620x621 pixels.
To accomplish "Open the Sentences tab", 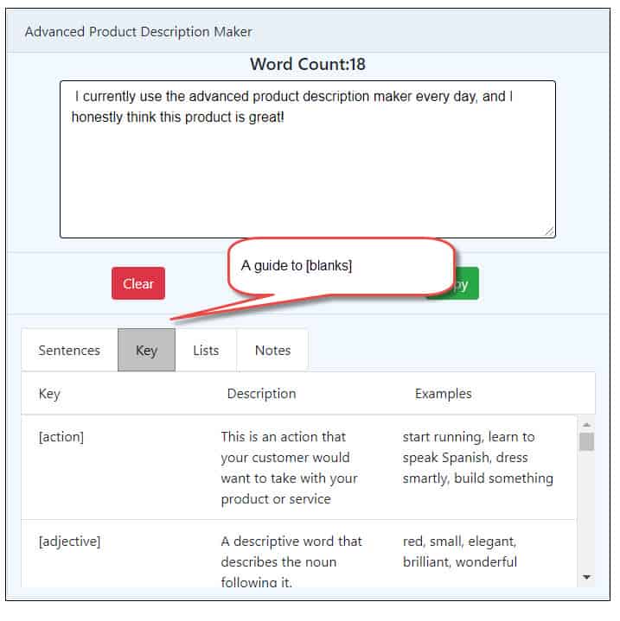I will (x=69, y=350).
